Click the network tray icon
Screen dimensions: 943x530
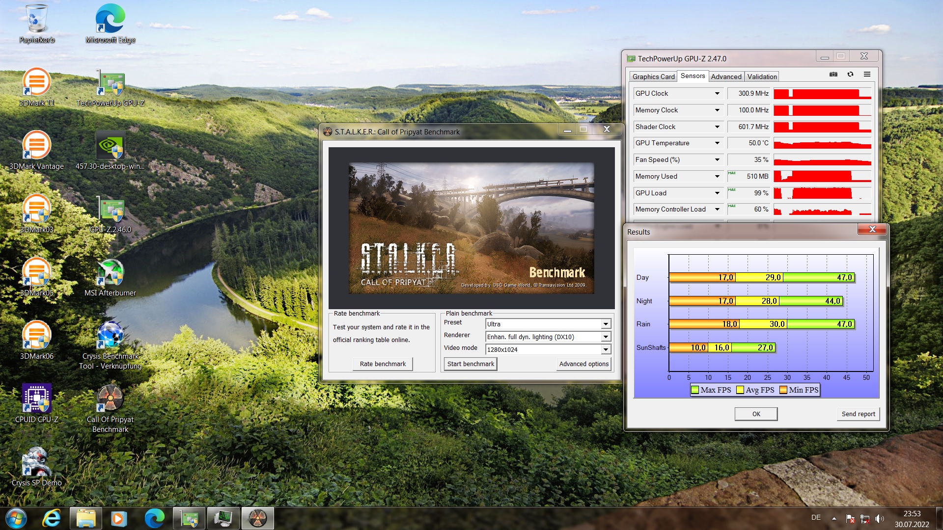[x=865, y=518]
